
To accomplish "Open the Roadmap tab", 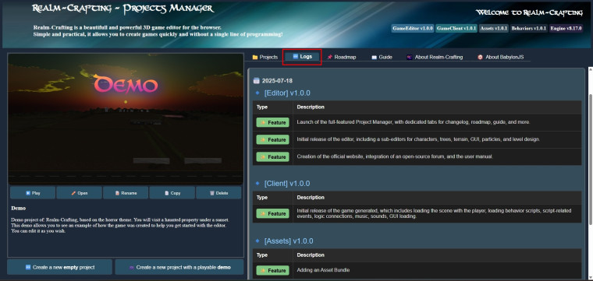I will pos(342,57).
